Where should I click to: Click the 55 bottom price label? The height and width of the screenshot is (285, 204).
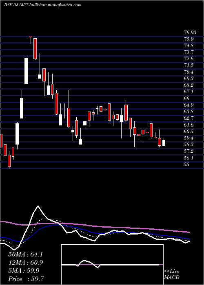click(x=187, y=164)
